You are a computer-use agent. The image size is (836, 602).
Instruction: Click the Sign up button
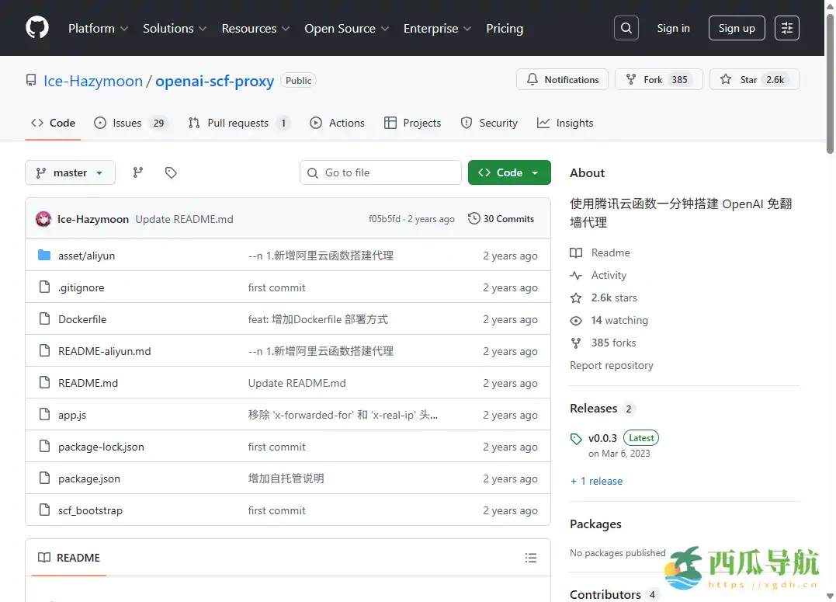[x=736, y=28]
